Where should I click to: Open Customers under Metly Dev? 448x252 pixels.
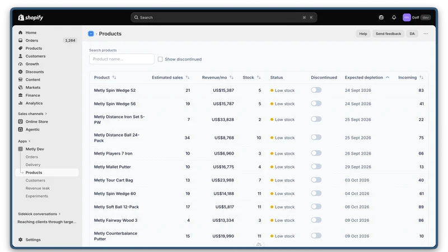point(35,180)
